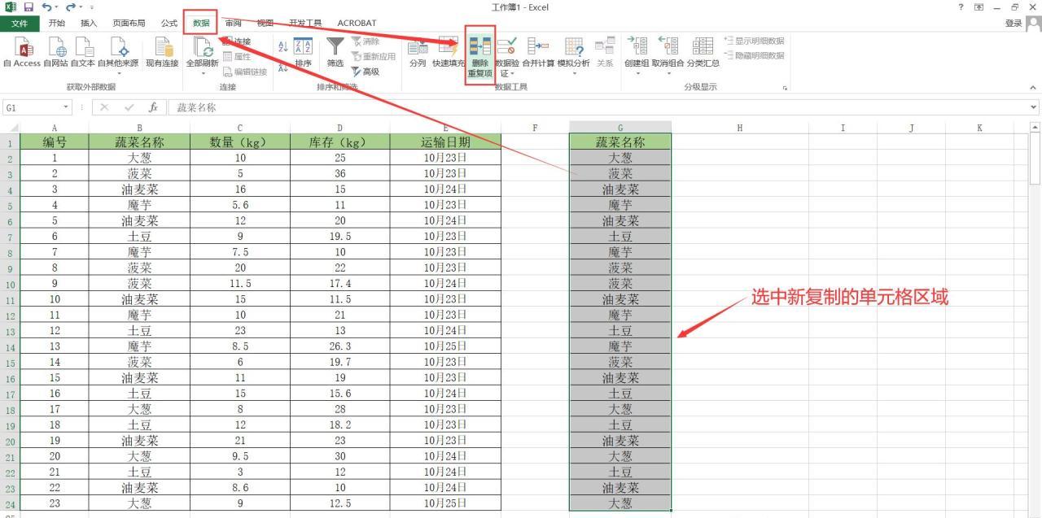Click the formula bar input field
1042x518 pixels.
598,107
